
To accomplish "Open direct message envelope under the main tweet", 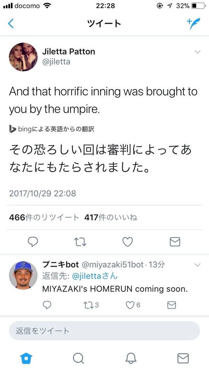I will tap(175, 241).
